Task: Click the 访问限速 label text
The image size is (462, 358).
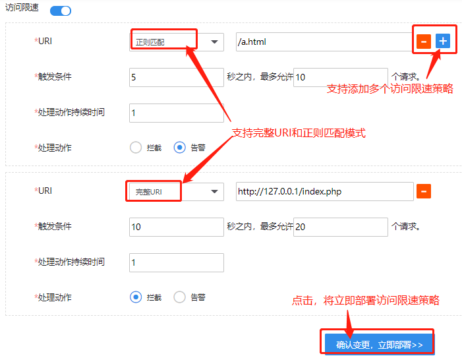Action: (x=22, y=7)
